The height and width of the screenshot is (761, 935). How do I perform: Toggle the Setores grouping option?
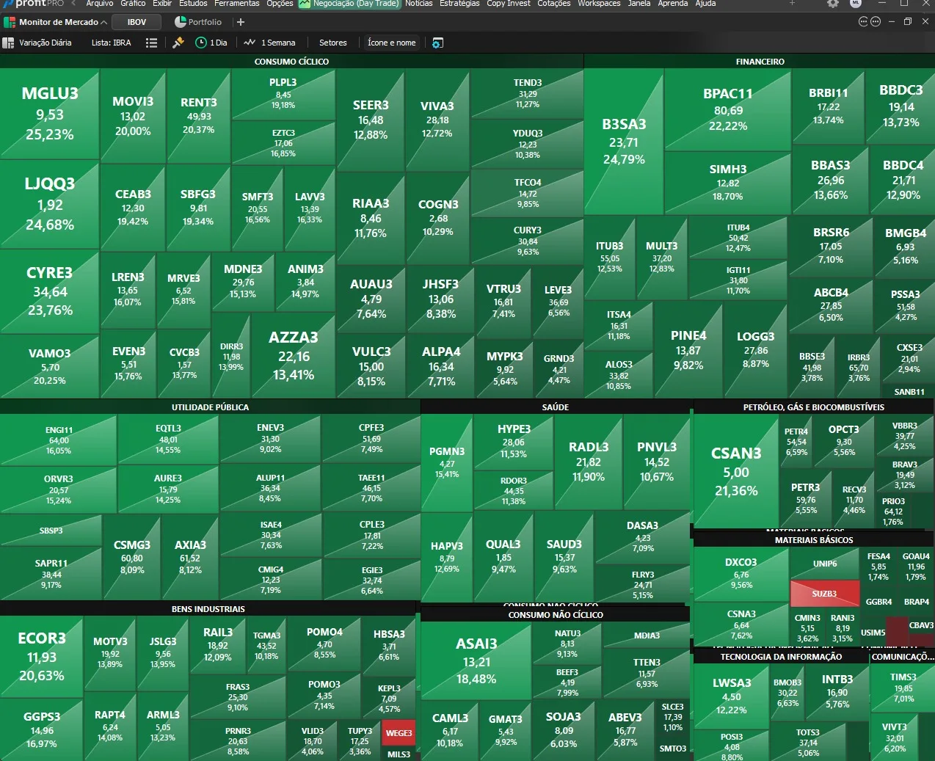click(x=332, y=43)
